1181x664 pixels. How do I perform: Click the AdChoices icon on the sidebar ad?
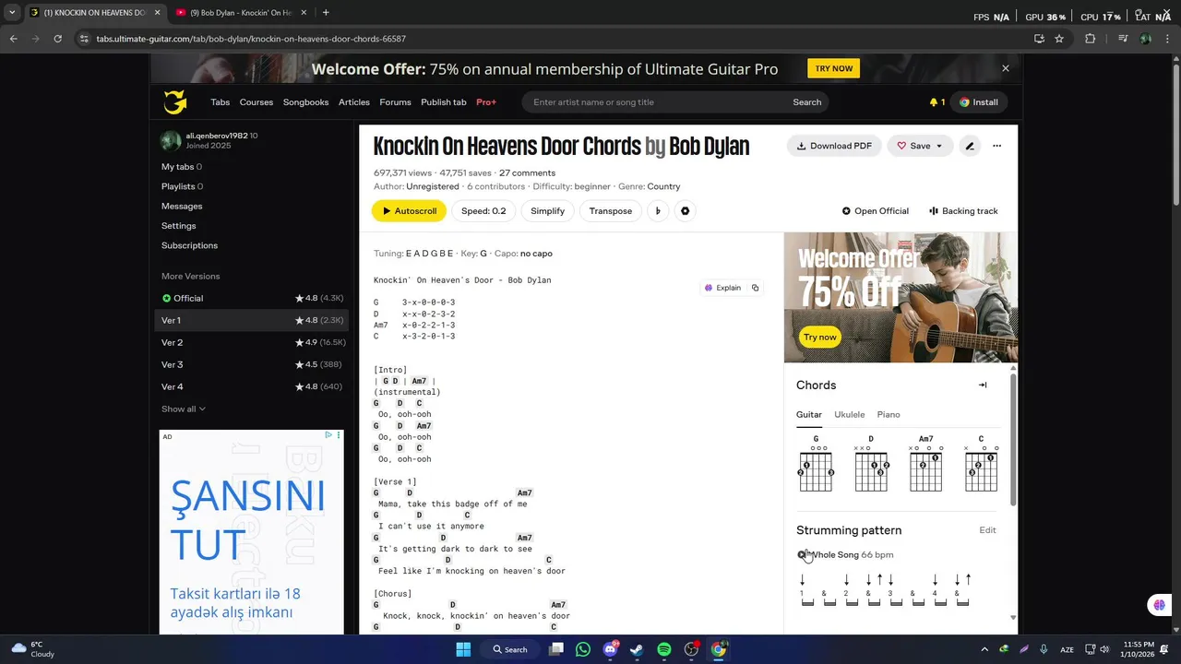(x=328, y=435)
